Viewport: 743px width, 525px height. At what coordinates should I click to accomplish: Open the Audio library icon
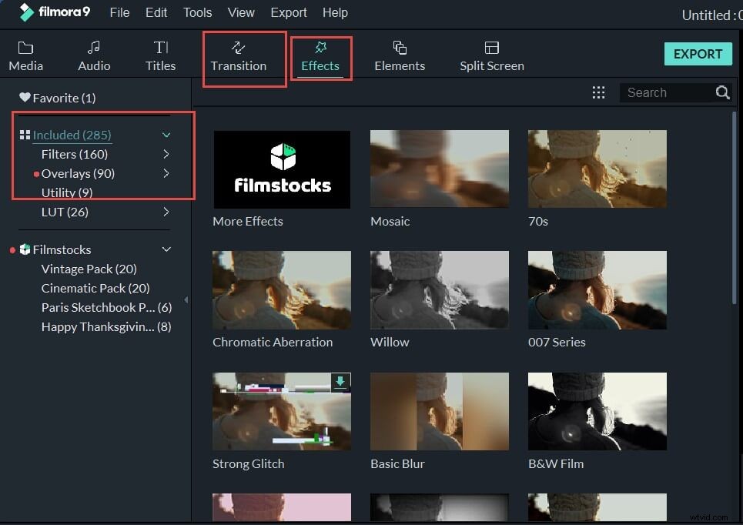tap(93, 54)
